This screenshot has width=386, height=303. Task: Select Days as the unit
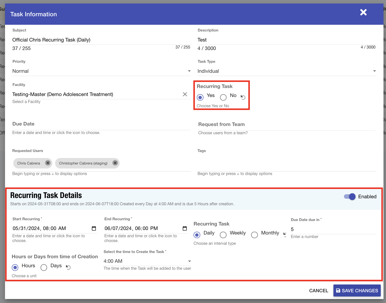click(44, 267)
